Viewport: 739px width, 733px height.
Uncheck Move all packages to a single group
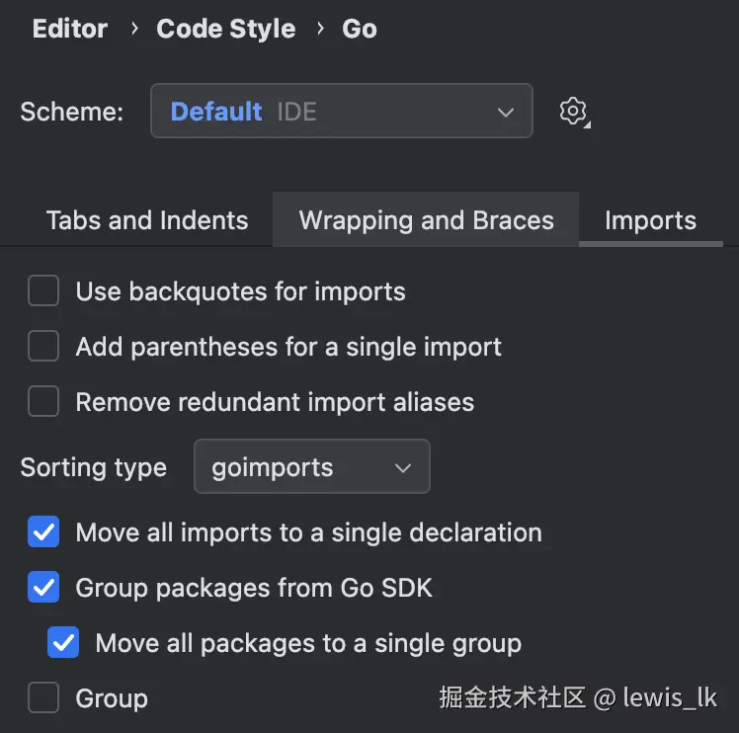tap(63, 643)
